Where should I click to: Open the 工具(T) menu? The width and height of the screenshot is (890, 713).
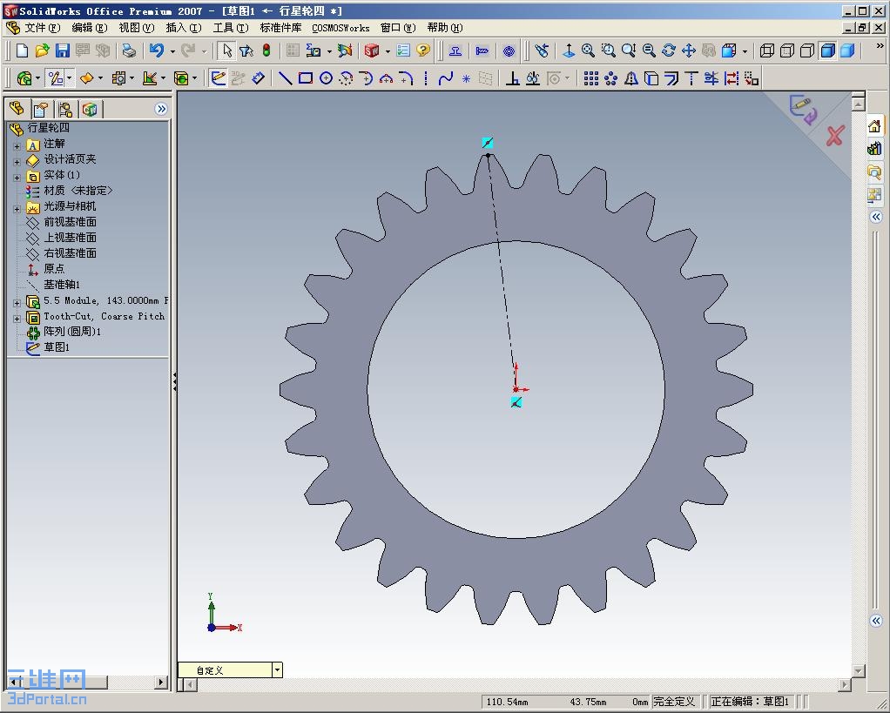point(231,27)
